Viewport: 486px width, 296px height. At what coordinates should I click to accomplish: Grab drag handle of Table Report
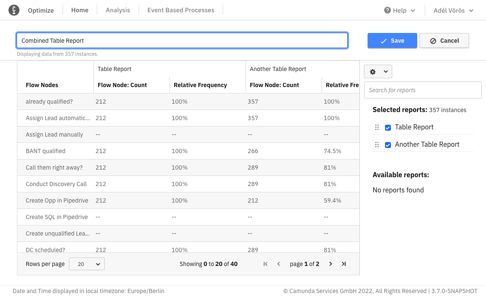pyautogui.click(x=377, y=127)
